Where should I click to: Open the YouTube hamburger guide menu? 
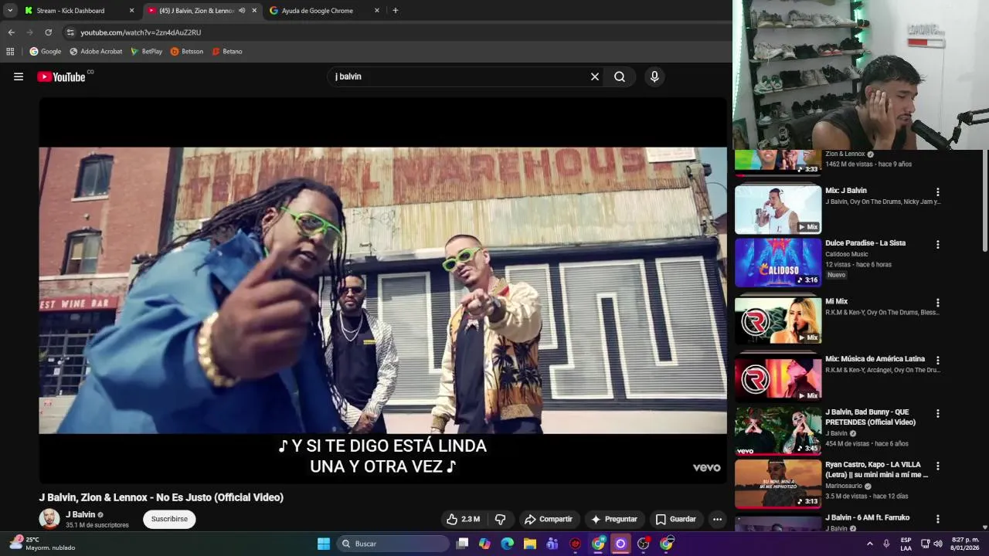[x=19, y=76]
